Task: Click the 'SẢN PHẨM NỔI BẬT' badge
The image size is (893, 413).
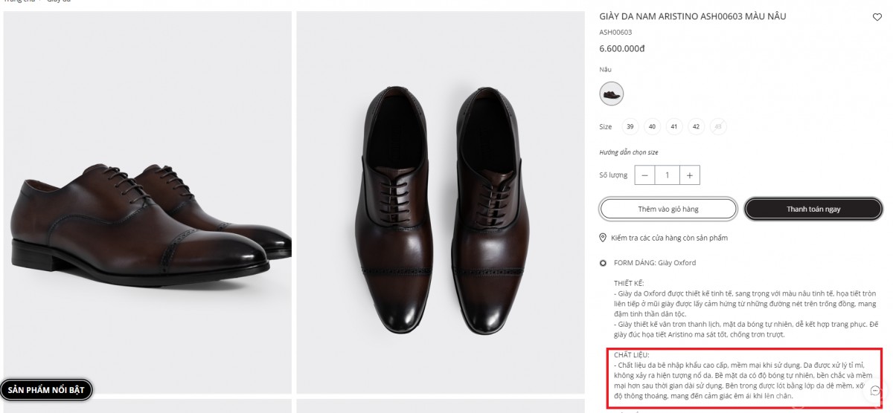Action: point(47,390)
